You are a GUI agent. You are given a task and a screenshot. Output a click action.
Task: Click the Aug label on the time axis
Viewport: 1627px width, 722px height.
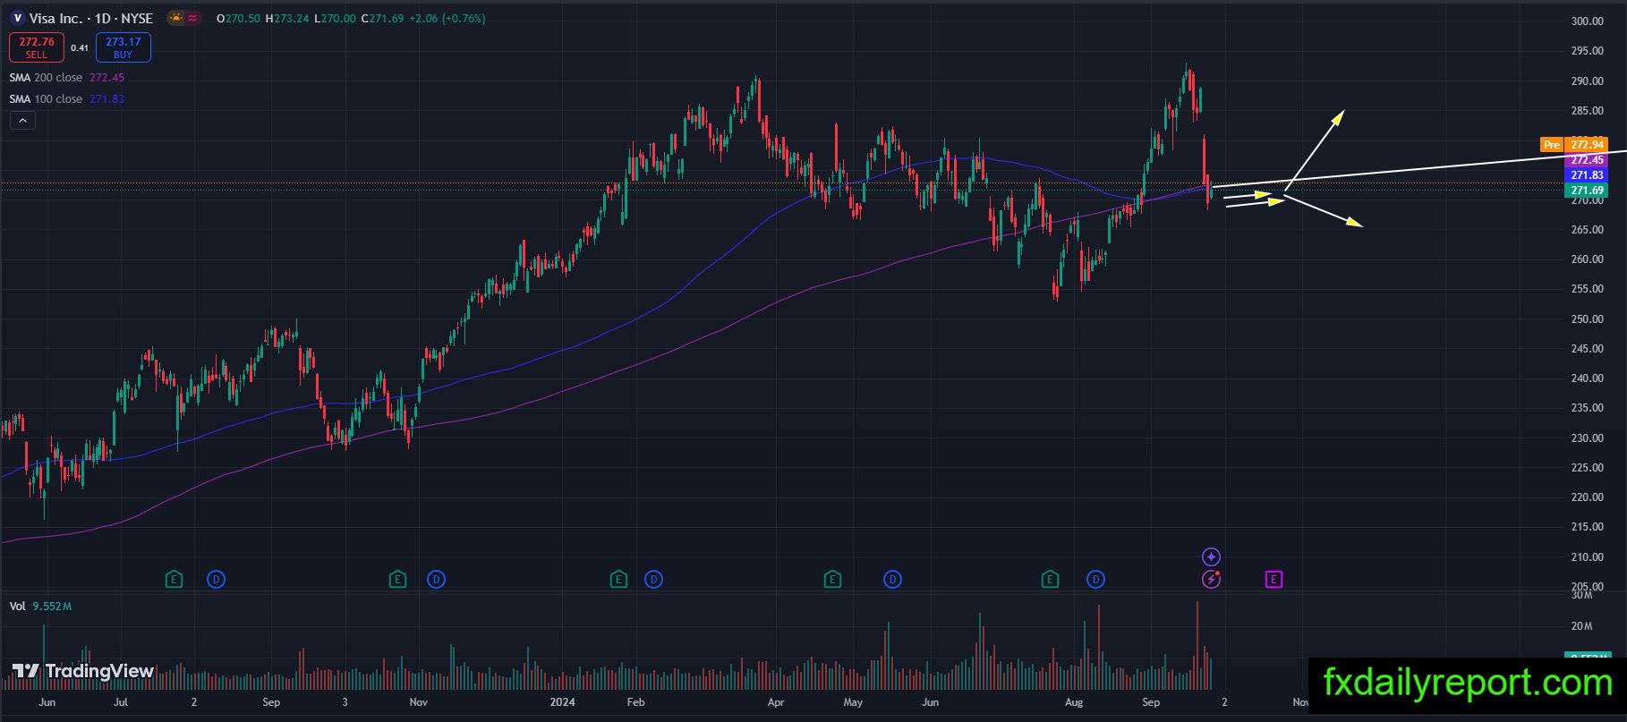click(1074, 702)
